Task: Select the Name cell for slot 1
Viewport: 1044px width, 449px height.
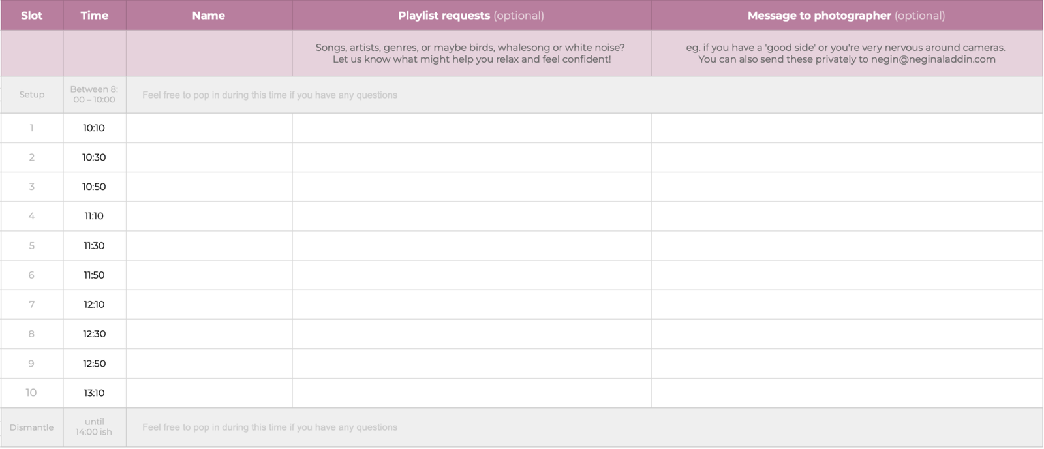Action: [209, 128]
